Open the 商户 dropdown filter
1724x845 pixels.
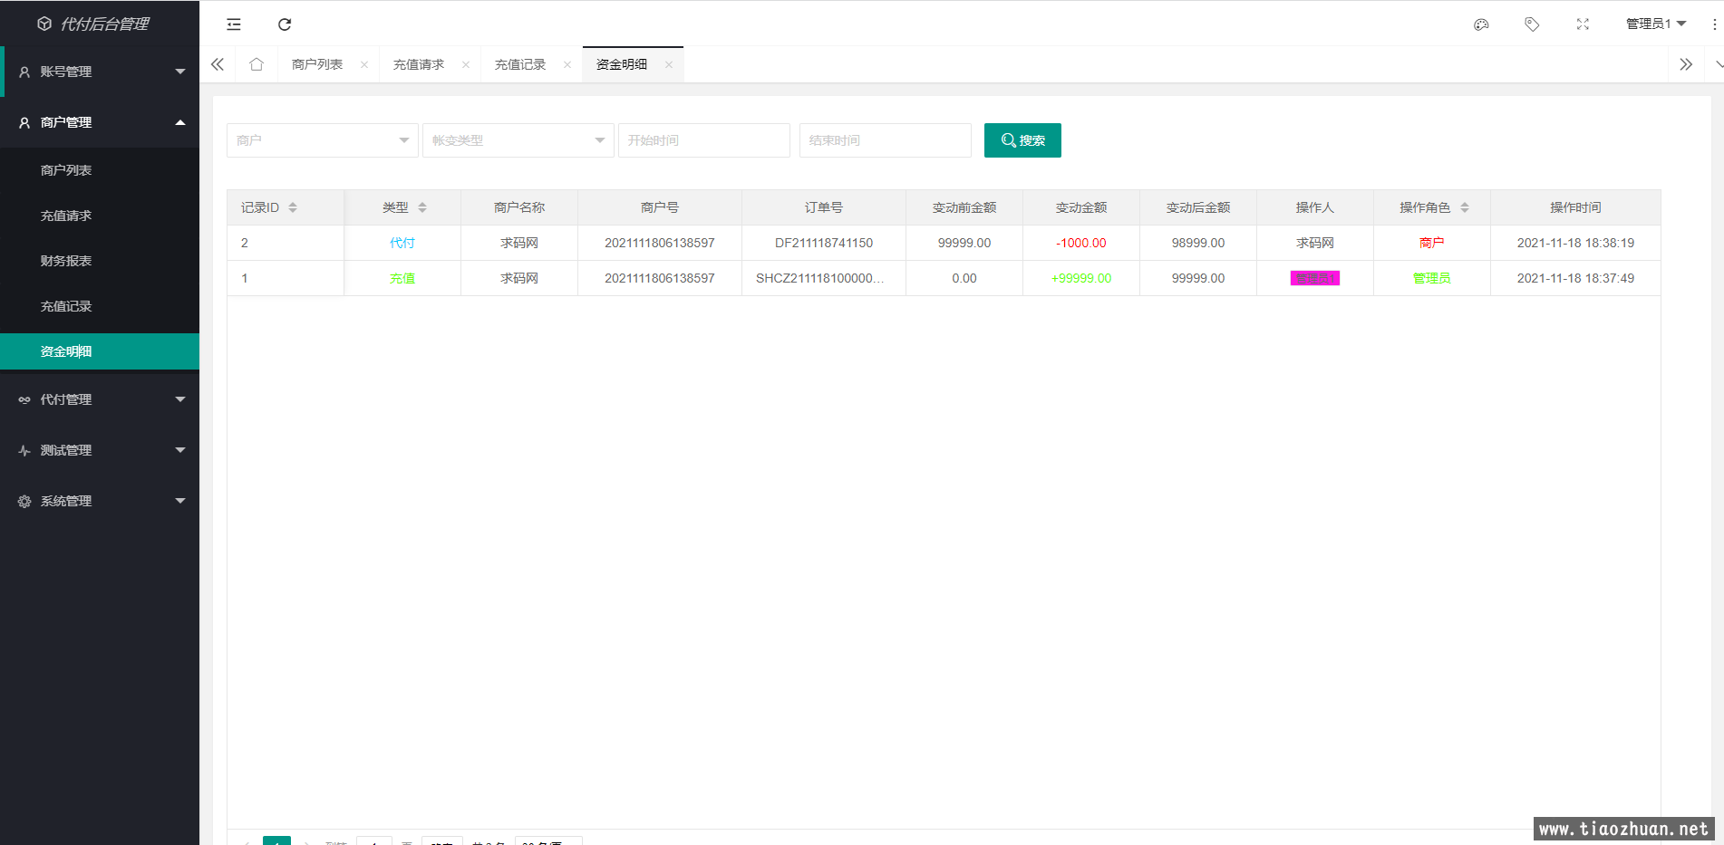tap(322, 140)
